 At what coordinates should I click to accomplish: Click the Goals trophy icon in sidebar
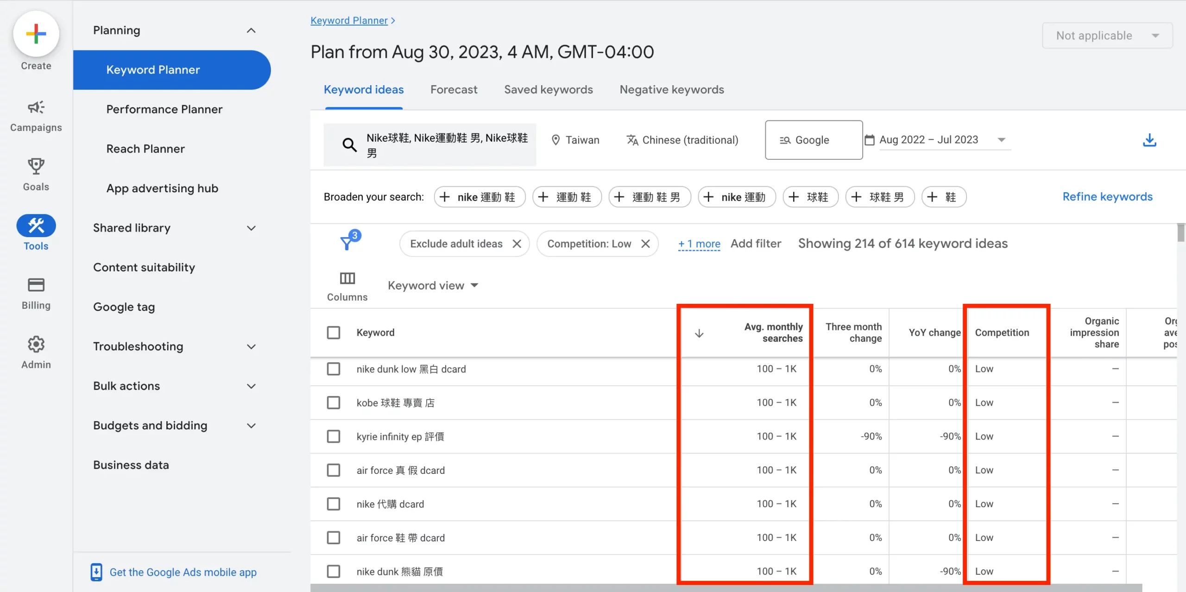(36, 166)
